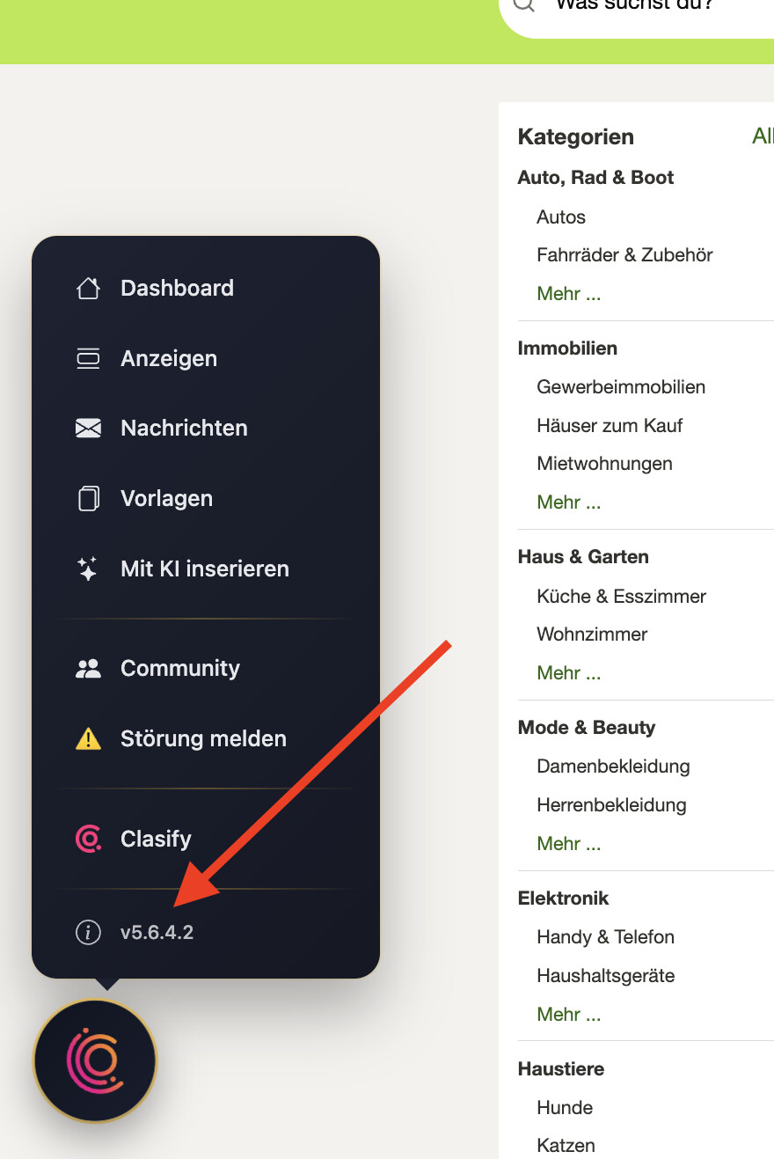The width and height of the screenshot is (774, 1159).
Task: Expand Mehr under Auto, Rad & Boot
Action: (x=568, y=294)
